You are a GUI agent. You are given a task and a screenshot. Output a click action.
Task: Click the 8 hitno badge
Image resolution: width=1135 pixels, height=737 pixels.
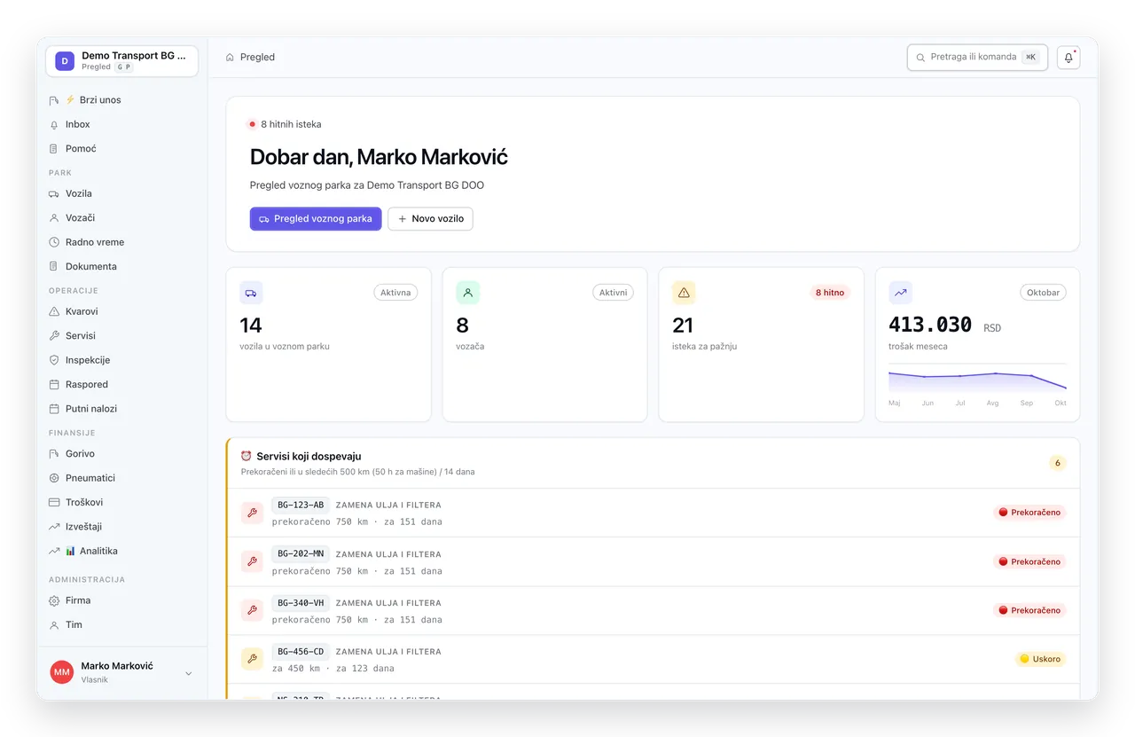(x=830, y=293)
